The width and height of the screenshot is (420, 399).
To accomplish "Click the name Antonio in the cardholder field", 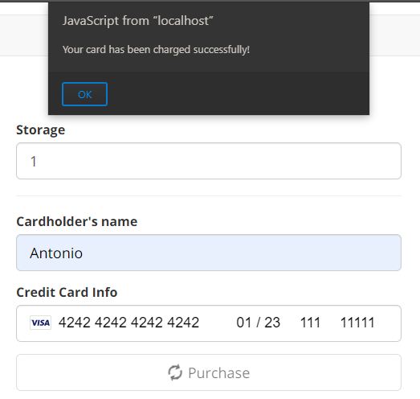I will click(56, 253).
